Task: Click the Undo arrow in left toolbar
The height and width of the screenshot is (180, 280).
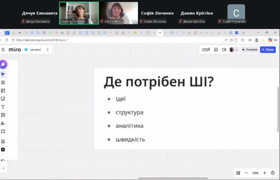Action: coord(3,160)
